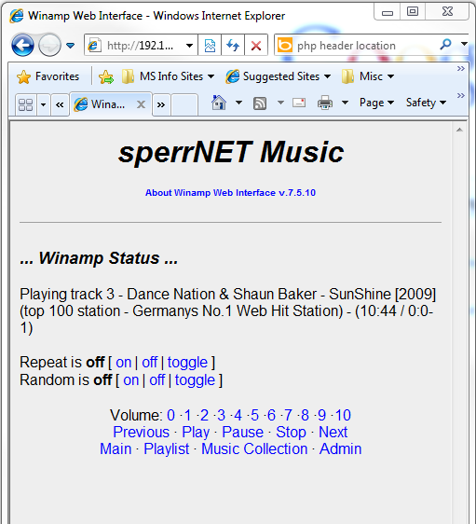
Task: Click scrollbar up arrow on the page
Action: pos(459,130)
